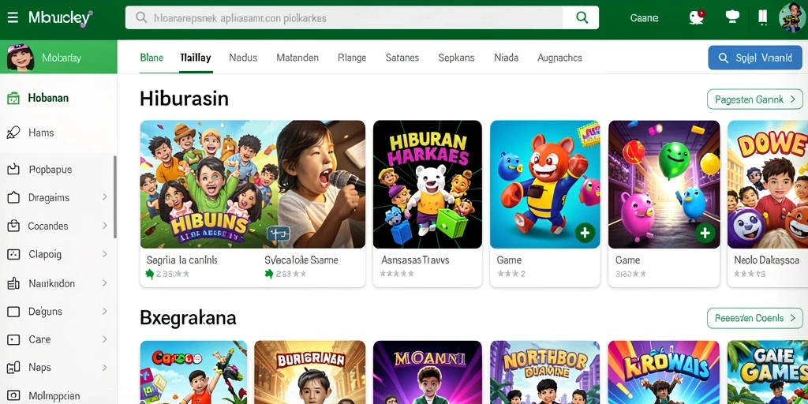The height and width of the screenshot is (404, 808).
Task: Open the Burigrinah game thumbnail
Action: coord(309,372)
